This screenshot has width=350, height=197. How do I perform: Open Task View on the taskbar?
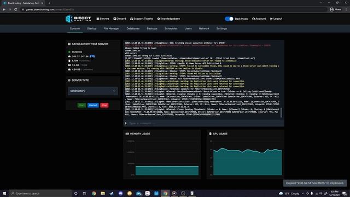85,193
